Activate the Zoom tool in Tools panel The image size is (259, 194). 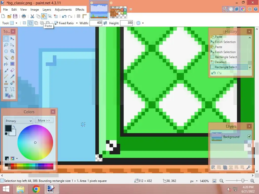tap(12, 51)
